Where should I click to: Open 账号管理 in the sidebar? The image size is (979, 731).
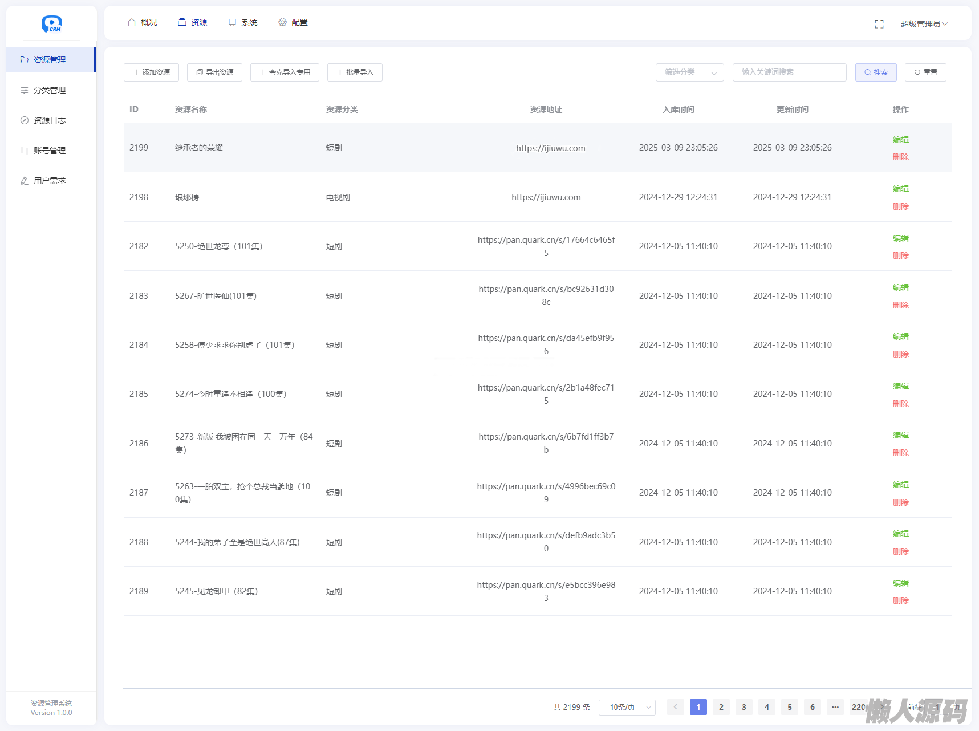[x=50, y=151]
